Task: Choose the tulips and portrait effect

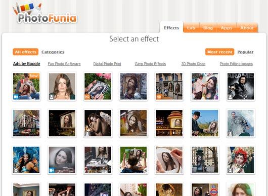Action: coord(133,189)
